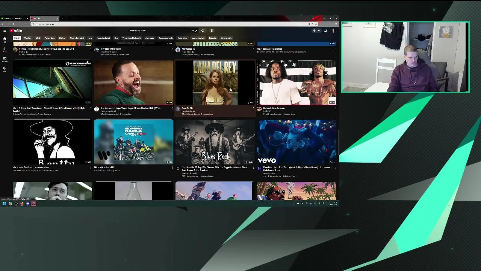Image resolution: width=481 pixels, height=271 pixels.
Task: Click the Gorillaz Mountain video title
Action: coord(46,49)
